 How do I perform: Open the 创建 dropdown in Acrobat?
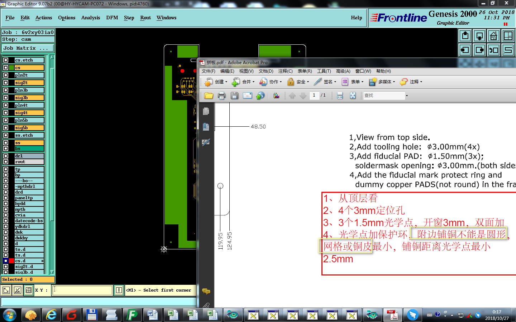coord(216,82)
